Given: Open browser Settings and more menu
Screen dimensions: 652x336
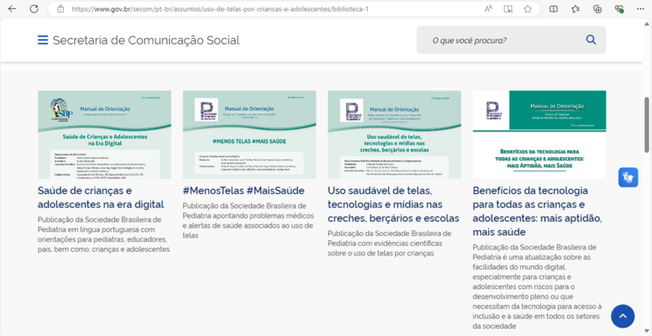Looking at the screenshot, I should (641, 8).
